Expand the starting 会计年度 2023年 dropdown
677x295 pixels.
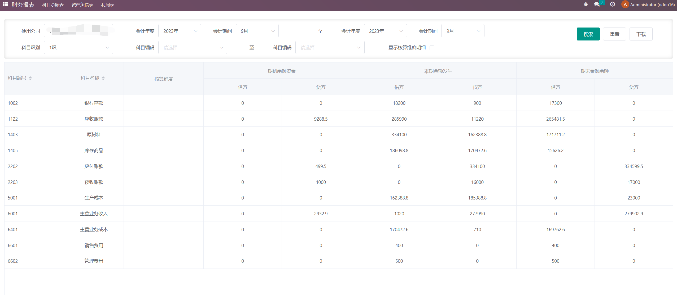pyautogui.click(x=180, y=31)
